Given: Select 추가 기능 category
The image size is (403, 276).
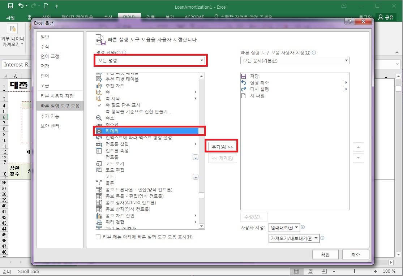Looking at the screenshot, I should [60, 116].
